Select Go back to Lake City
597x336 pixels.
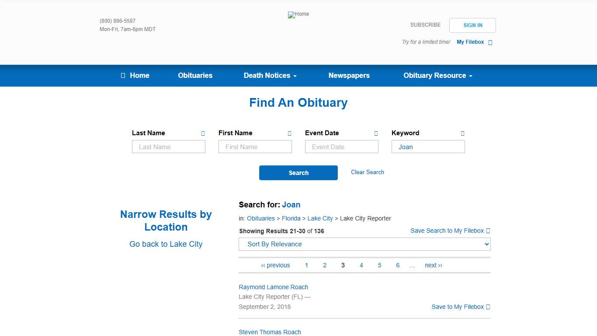(166, 244)
